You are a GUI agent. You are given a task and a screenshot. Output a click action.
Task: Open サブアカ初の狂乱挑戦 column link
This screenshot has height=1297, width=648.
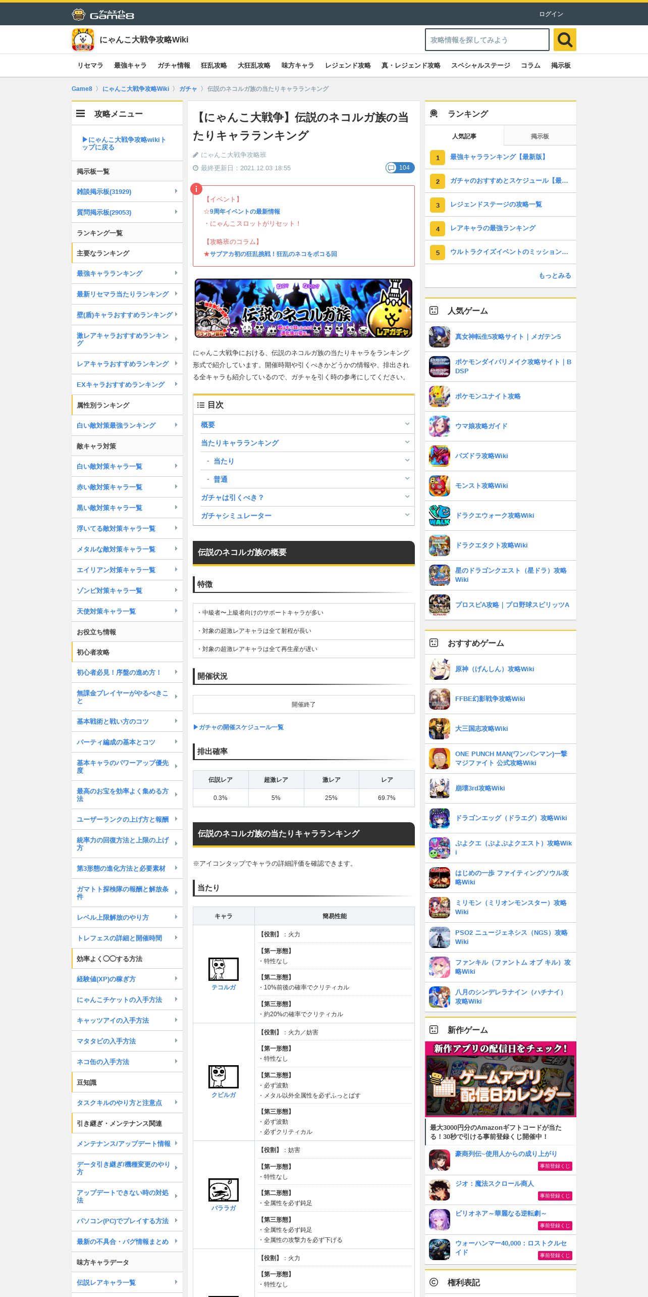pyautogui.click(x=273, y=254)
